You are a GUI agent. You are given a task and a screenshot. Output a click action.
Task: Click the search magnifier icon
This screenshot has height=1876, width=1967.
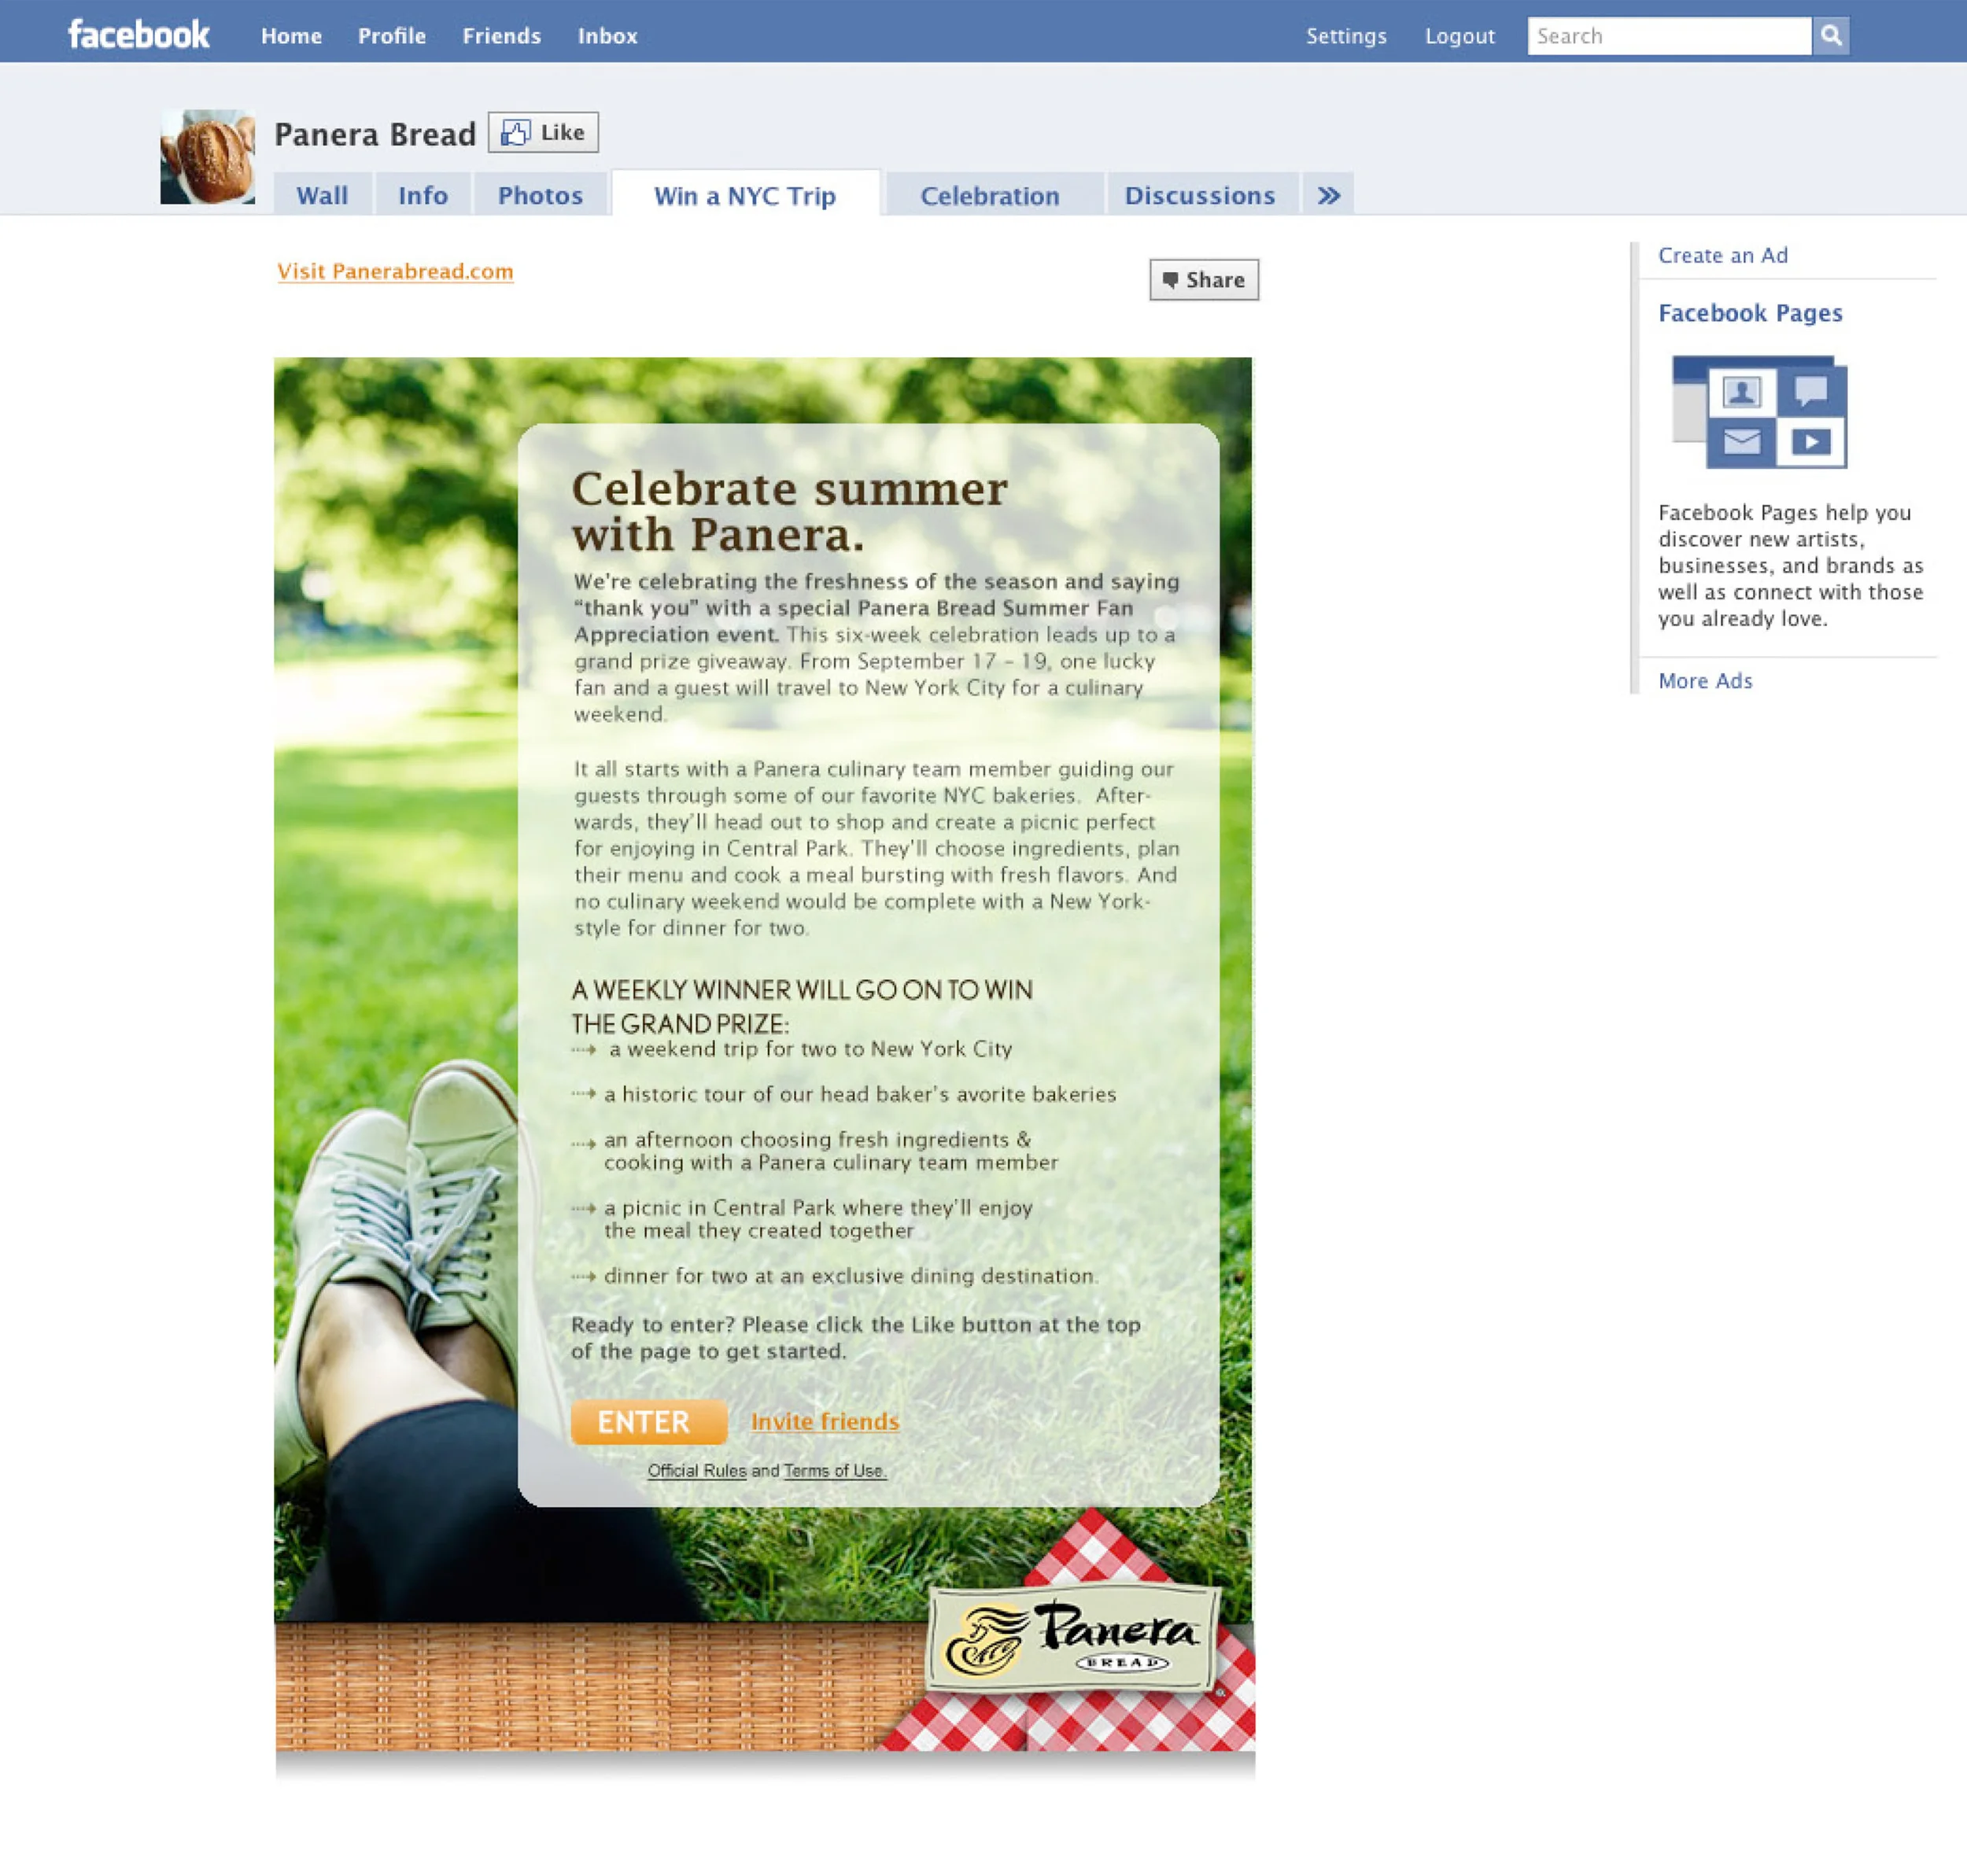1830,36
